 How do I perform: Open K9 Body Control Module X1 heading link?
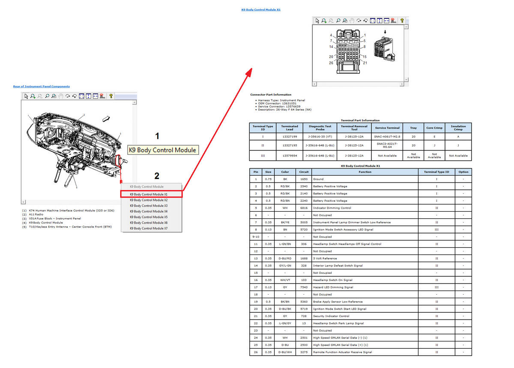pos(261,9)
